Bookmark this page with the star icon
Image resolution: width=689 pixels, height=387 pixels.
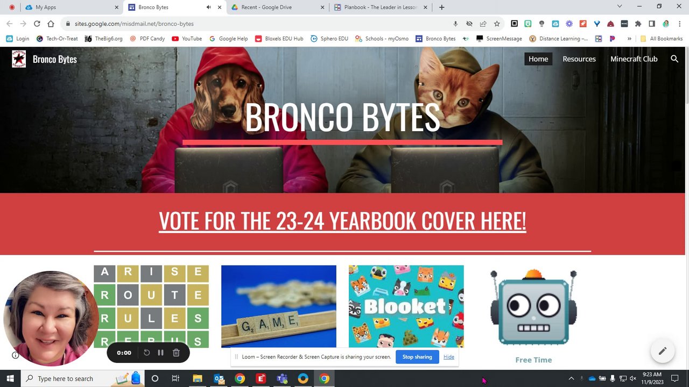[497, 24]
